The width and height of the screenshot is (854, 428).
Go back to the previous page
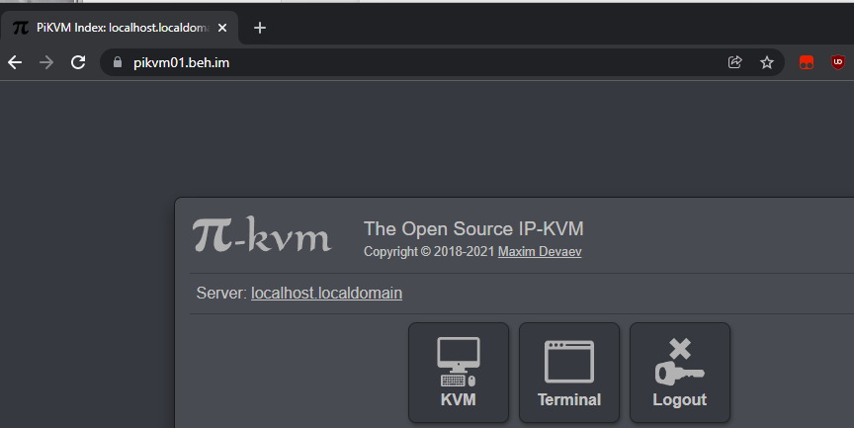(x=15, y=62)
